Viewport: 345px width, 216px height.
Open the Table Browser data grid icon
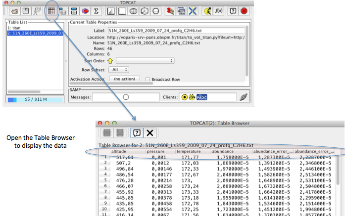pos(51,11)
